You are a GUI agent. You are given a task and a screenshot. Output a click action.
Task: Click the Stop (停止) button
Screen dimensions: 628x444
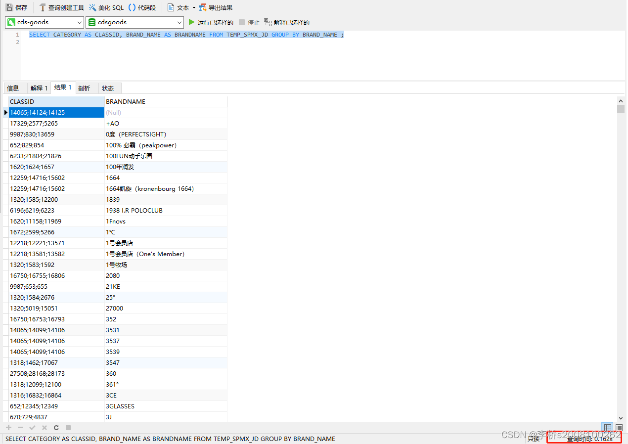point(249,22)
